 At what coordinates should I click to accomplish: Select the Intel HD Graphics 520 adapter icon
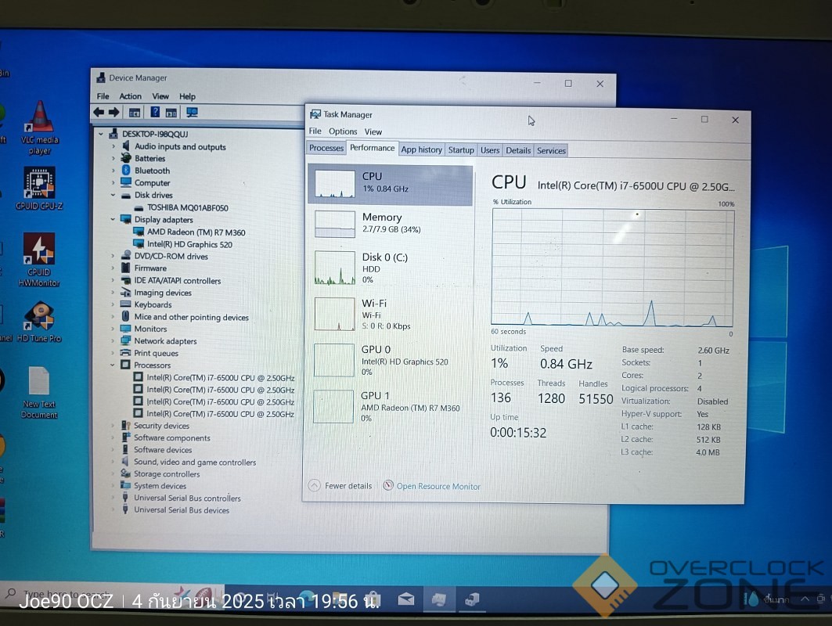click(139, 244)
